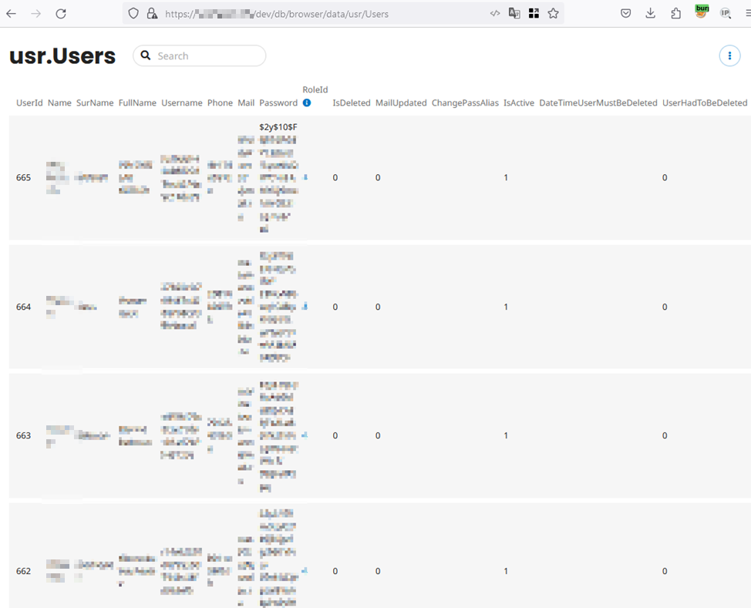Click the Burp extension icon
This screenshot has width=751, height=608.
point(701,12)
